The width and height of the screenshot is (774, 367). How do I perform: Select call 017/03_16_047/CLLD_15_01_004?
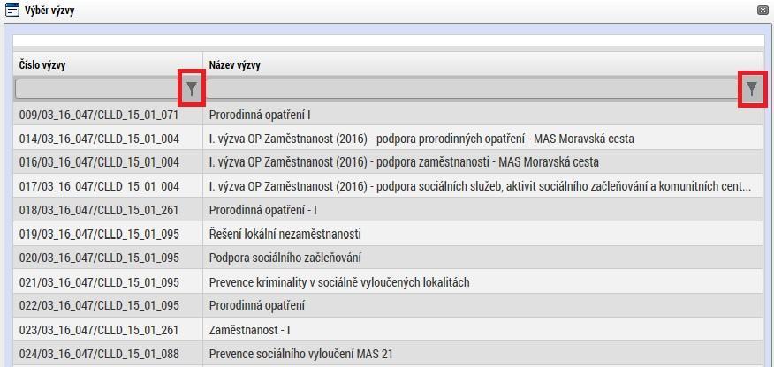tap(389, 186)
